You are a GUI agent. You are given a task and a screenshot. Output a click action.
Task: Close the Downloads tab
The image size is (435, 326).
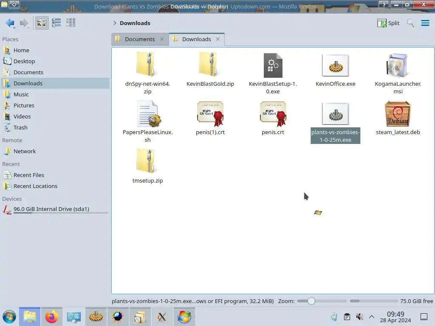click(218, 39)
